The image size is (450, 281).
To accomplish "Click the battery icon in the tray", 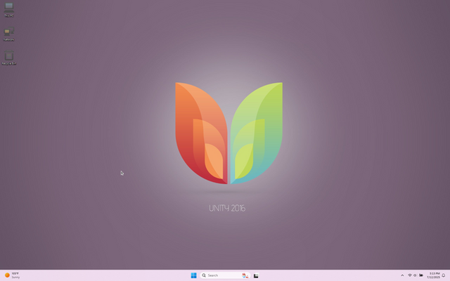I will (421, 275).
